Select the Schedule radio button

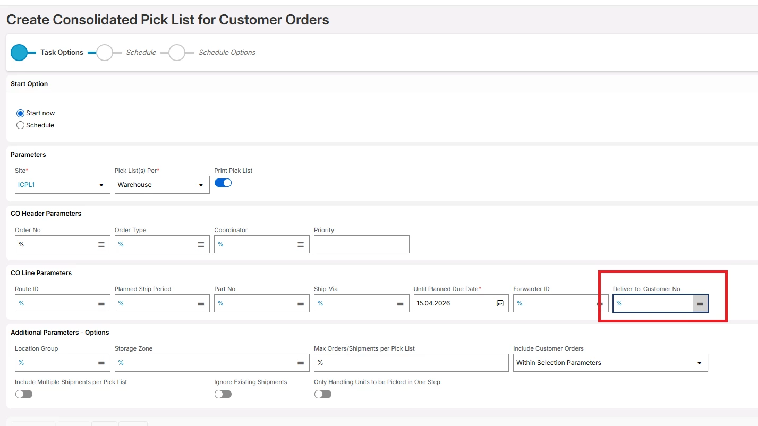coord(21,125)
